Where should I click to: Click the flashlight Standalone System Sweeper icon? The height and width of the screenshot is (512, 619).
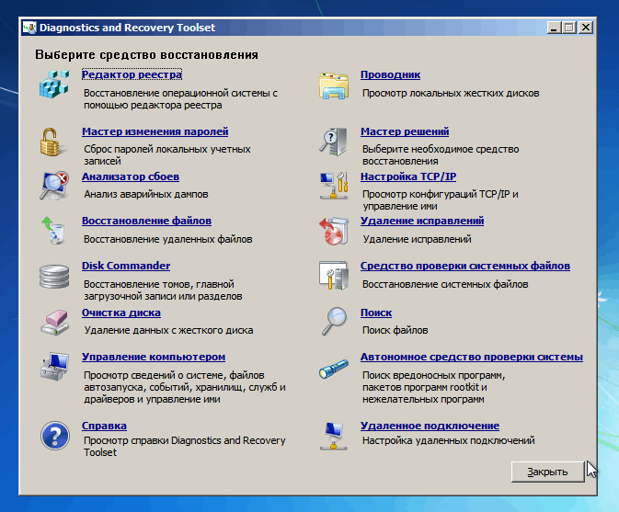(334, 369)
